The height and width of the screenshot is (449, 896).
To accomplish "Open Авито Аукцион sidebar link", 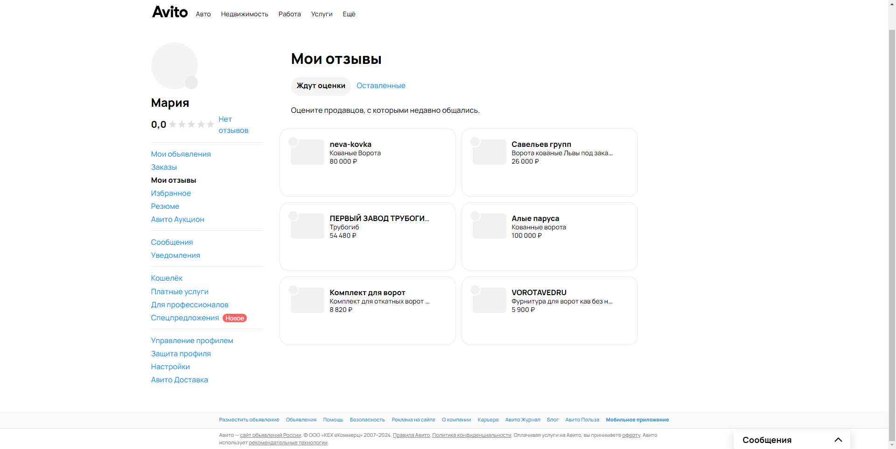I will pos(177,219).
